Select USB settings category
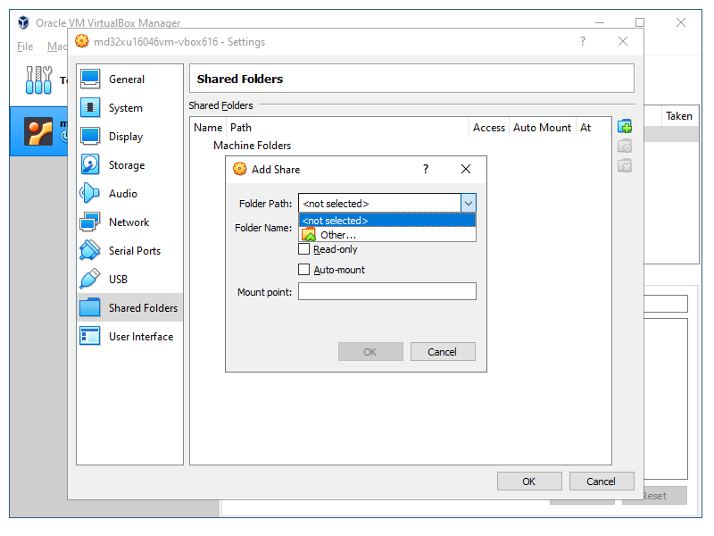Image resolution: width=714 pixels, height=536 pixels. tap(118, 280)
